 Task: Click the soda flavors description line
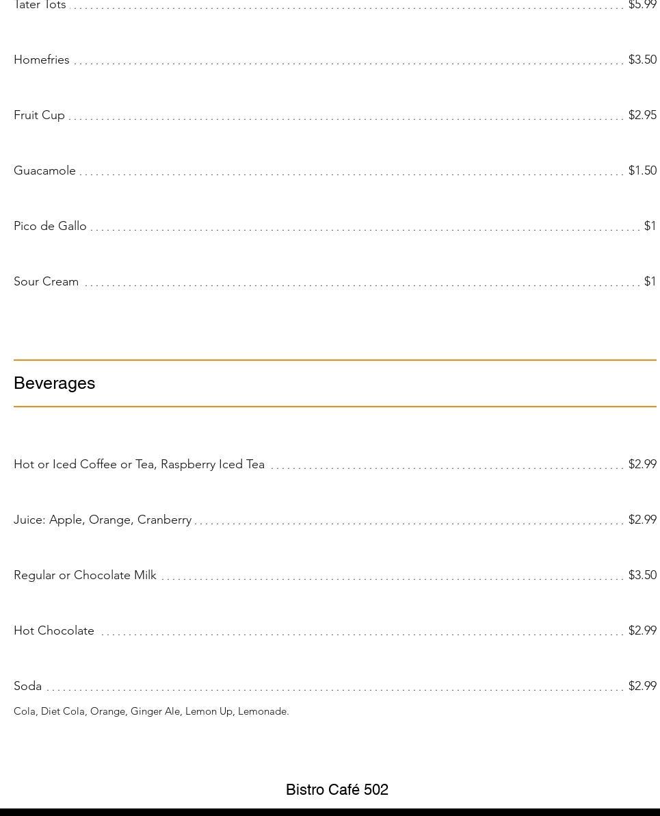151,712
